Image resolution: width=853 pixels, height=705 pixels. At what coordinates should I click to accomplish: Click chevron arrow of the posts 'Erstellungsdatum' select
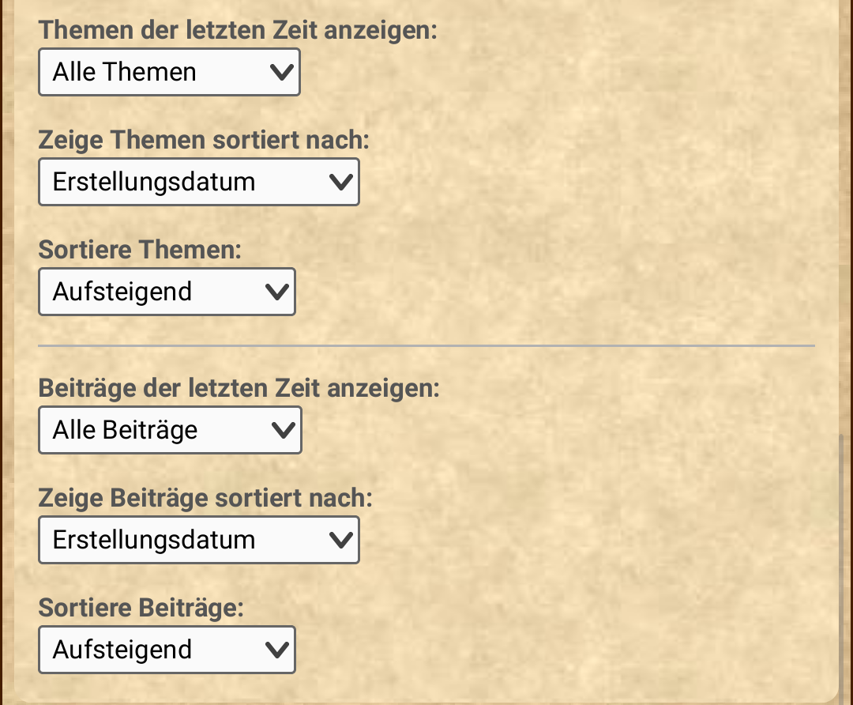(340, 541)
